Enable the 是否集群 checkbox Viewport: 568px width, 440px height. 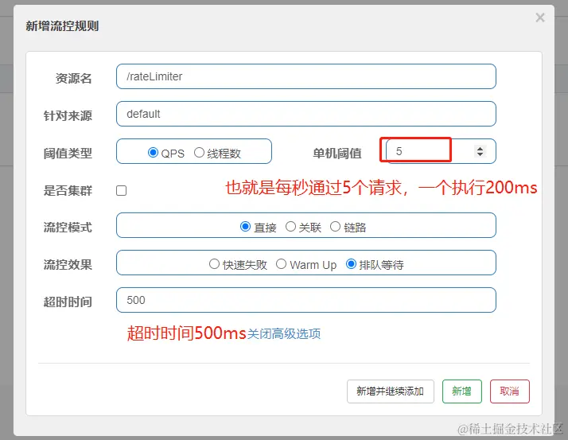point(122,190)
